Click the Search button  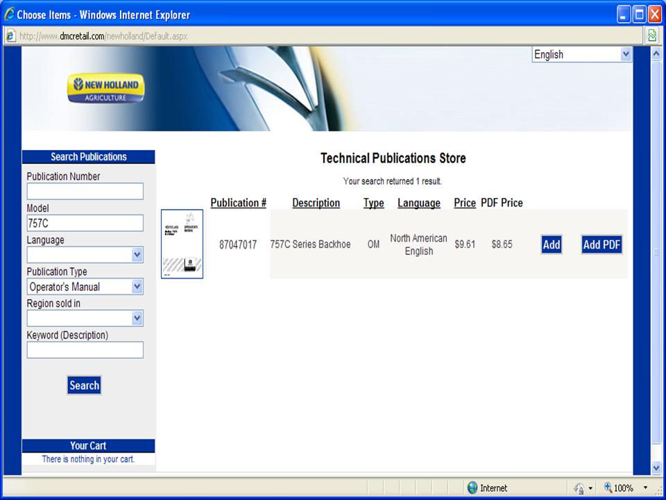84,385
